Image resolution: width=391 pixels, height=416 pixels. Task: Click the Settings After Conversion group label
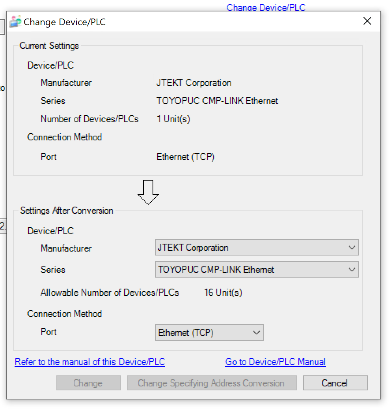[x=67, y=211]
